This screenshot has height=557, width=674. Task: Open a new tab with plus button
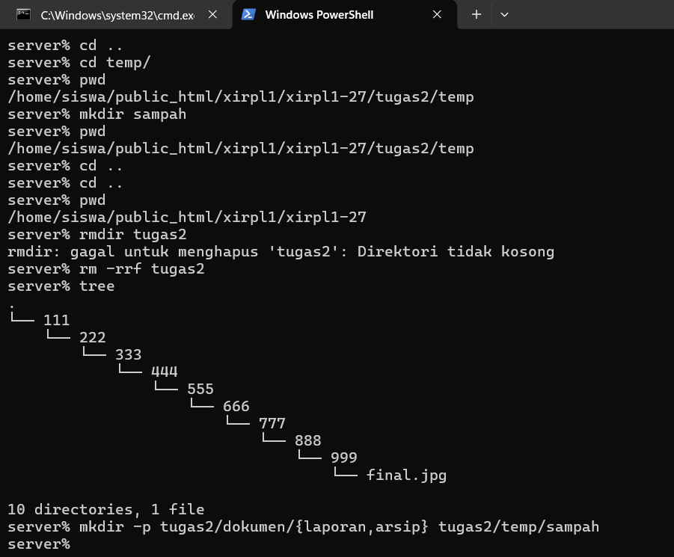pos(477,15)
